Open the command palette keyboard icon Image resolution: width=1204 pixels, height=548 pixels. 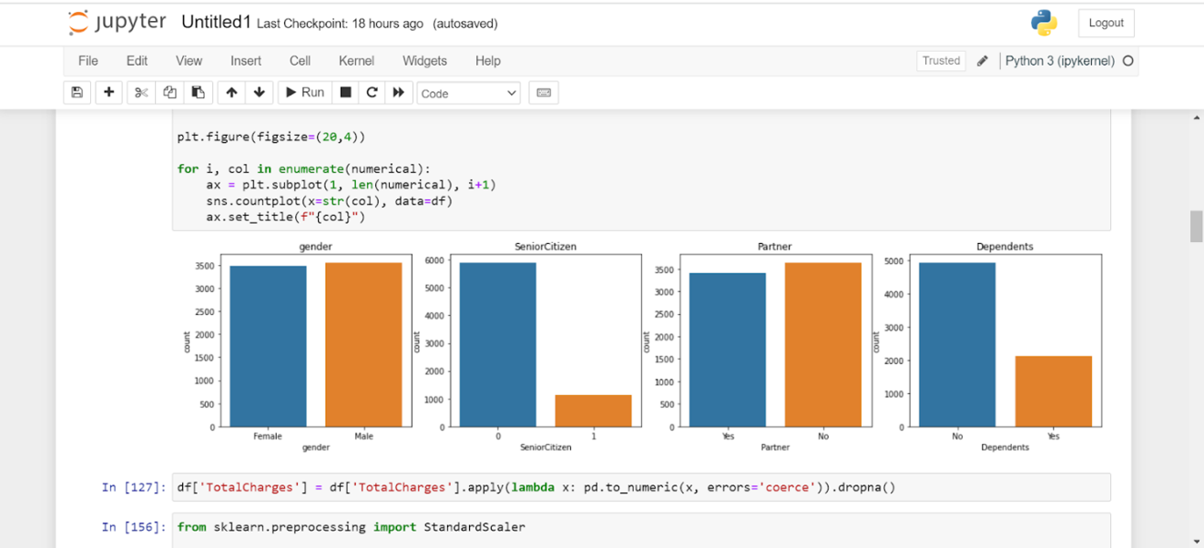pyautogui.click(x=544, y=93)
